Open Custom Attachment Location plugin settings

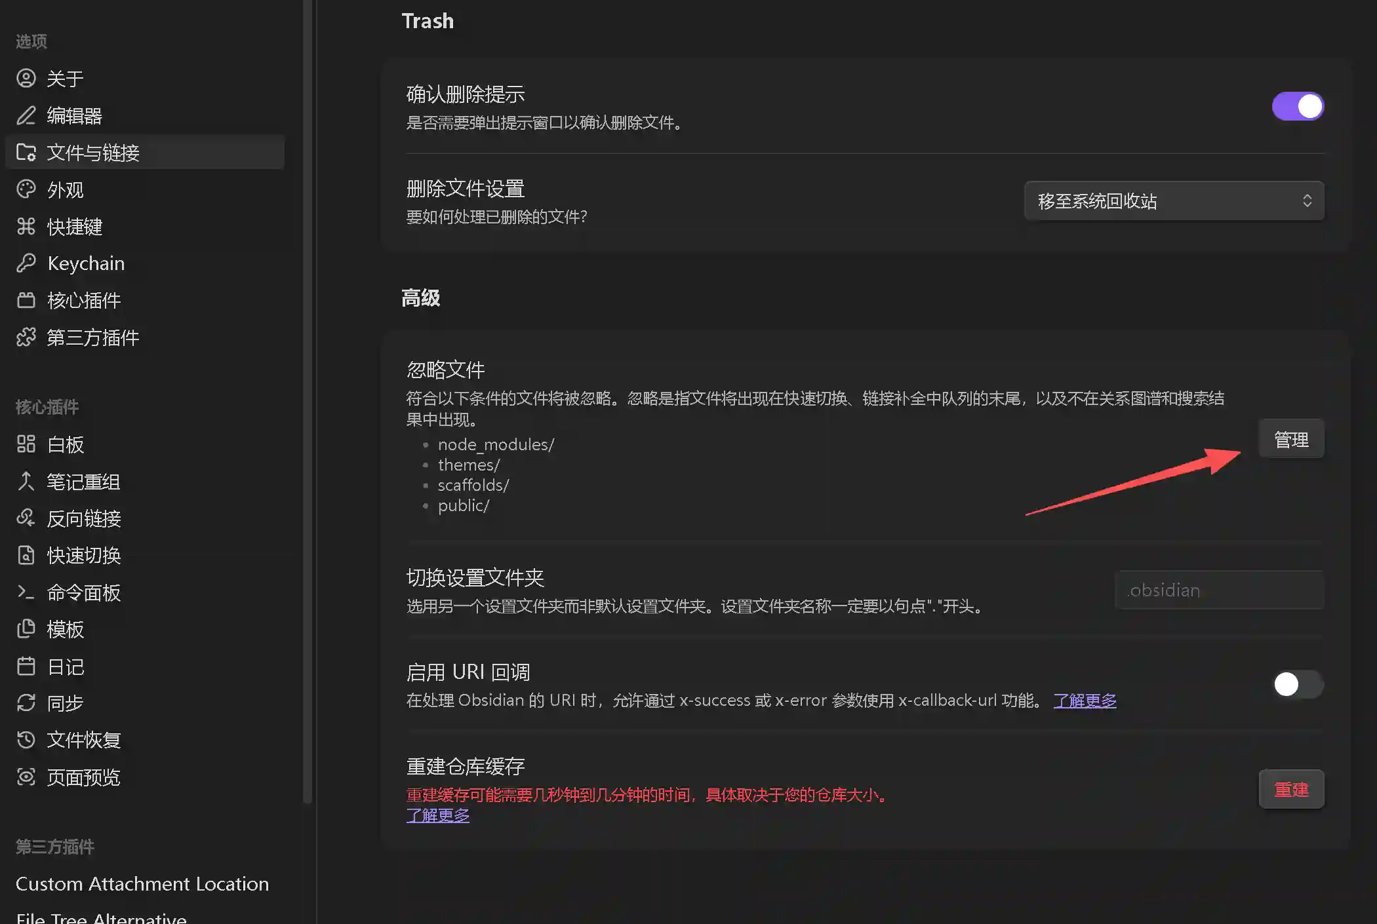142,883
